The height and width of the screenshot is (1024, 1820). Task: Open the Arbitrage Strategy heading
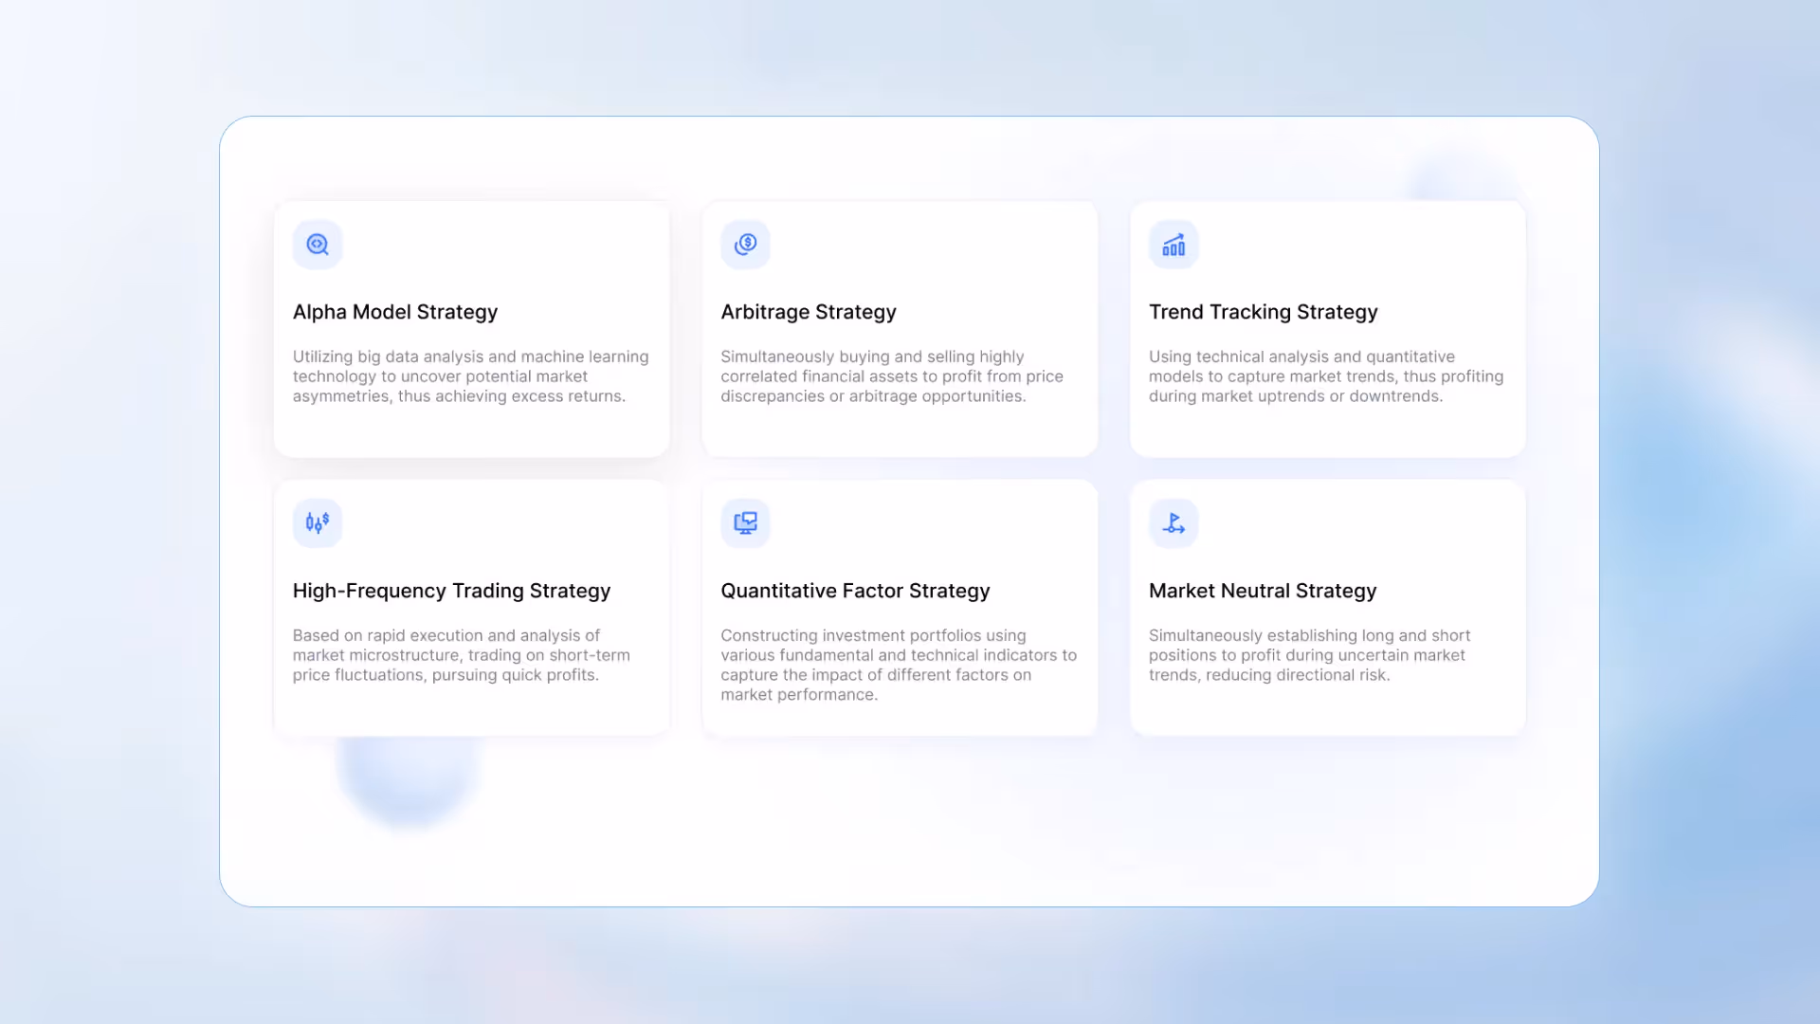click(808, 312)
